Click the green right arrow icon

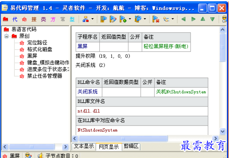193,19
